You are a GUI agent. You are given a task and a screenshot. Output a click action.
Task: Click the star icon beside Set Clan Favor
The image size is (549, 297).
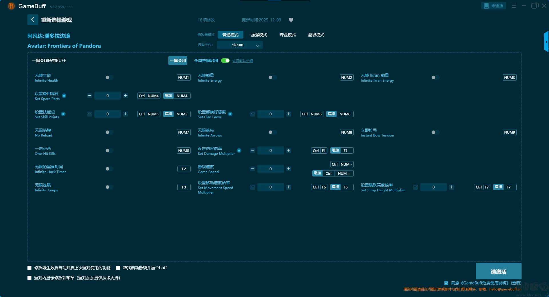click(x=230, y=114)
